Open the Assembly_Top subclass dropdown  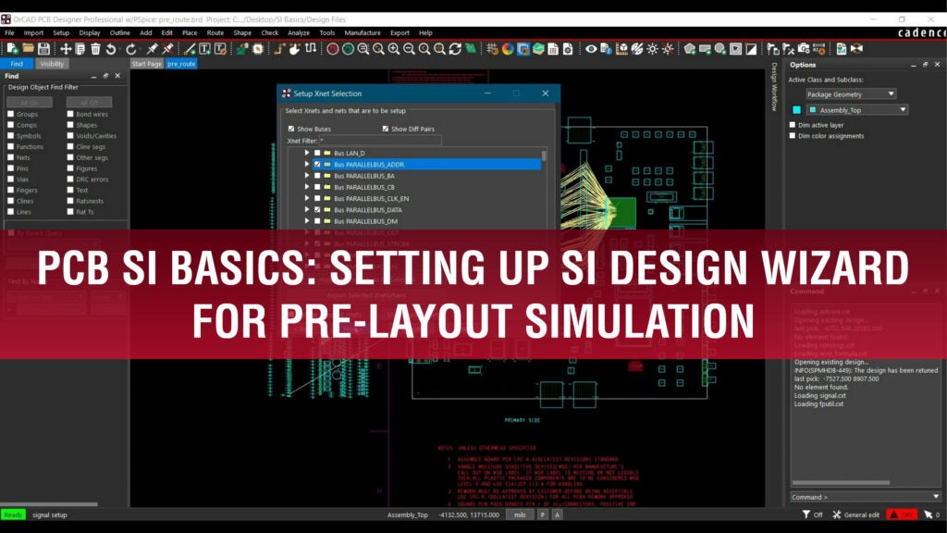point(904,109)
